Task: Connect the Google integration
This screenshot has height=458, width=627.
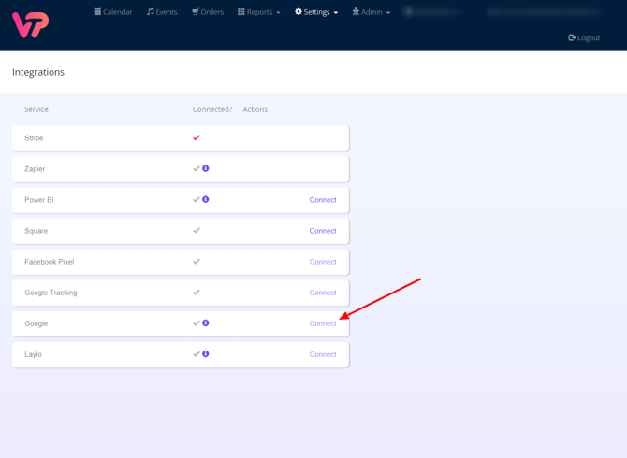Action: point(323,323)
